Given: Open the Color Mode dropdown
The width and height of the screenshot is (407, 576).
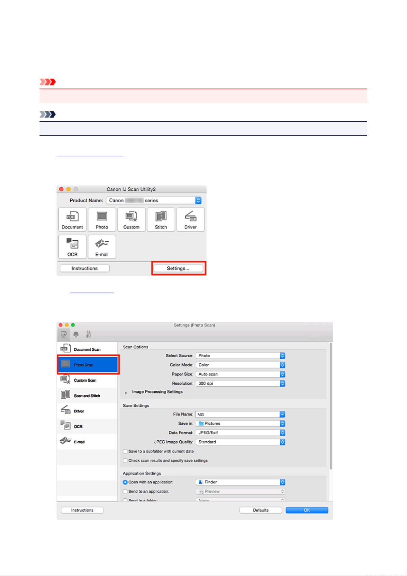Looking at the screenshot, I should click(x=240, y=365).
